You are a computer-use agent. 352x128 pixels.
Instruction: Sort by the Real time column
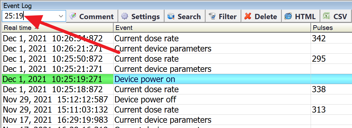[x=57, y=28]
